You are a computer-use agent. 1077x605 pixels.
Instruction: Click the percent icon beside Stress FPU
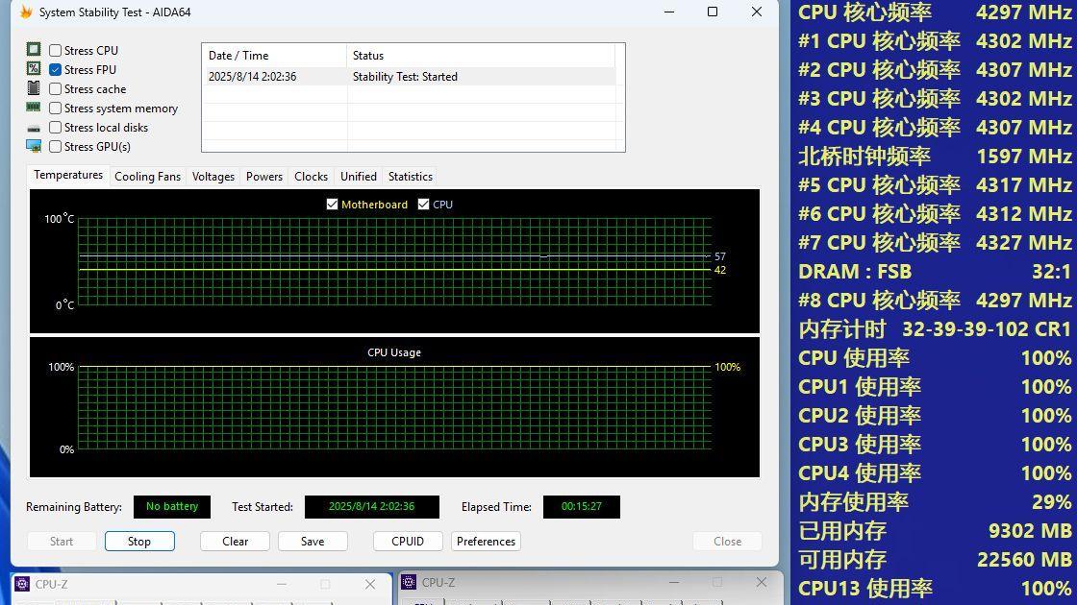pyautogui.click(x=34, y=68)
